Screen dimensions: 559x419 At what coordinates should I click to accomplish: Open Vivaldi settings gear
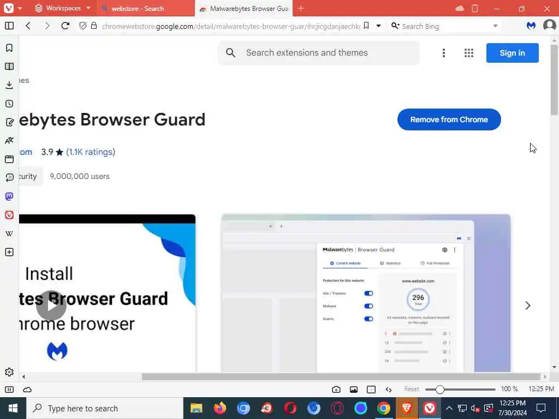9,372
